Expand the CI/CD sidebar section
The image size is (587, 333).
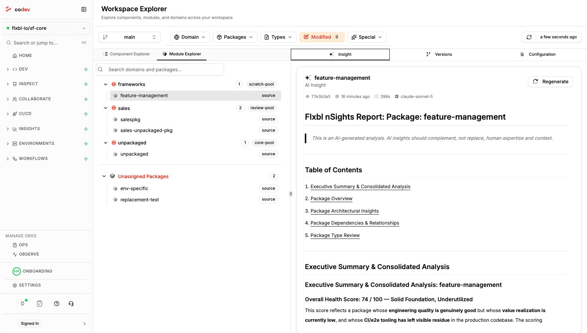pyautogui.click(x=8, y=114)
